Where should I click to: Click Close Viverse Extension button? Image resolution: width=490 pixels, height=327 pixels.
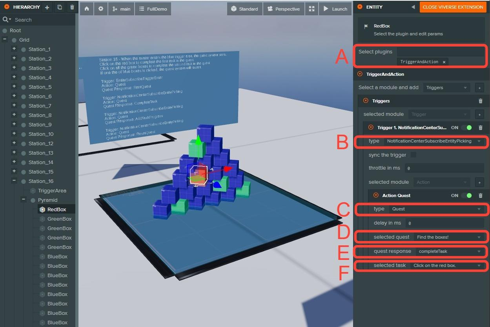(x=453, y=7)
